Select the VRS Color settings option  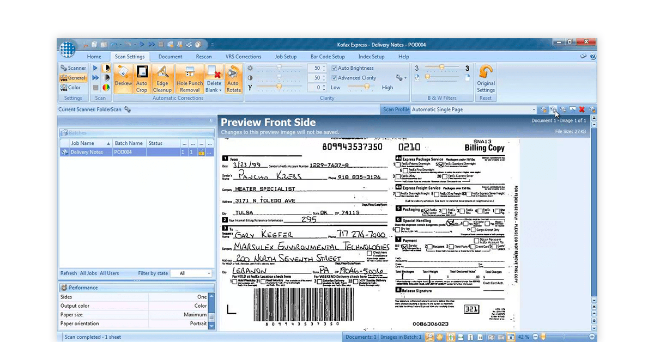[x=71, y=87]
